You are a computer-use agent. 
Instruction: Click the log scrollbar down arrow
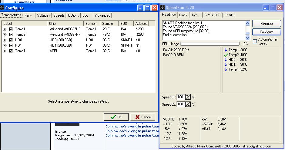(x=248, y=38)
